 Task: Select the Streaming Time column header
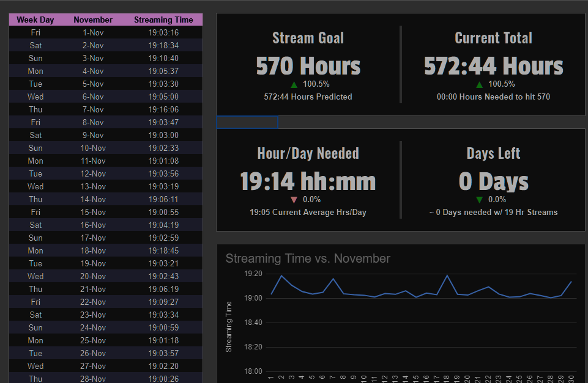(x=163, y=20)
